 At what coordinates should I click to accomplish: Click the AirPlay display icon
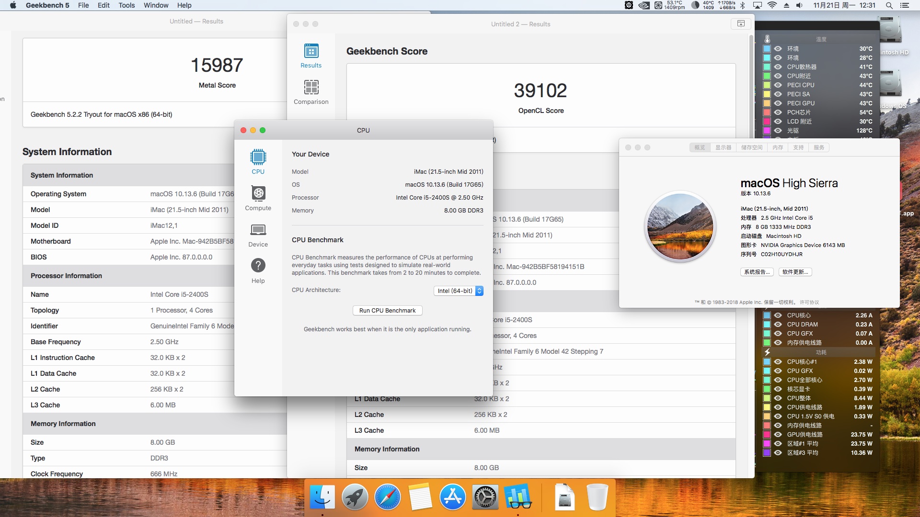click(x=758, y=5)
